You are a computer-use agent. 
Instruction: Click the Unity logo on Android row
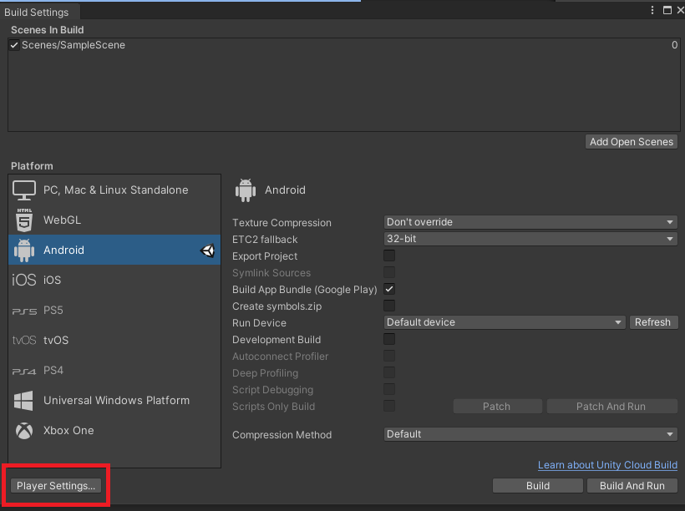[207, 250]
